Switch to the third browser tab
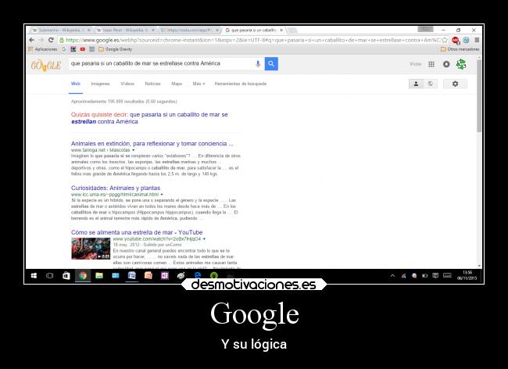Viewport: 508px width, 369px height. point(190,30)
